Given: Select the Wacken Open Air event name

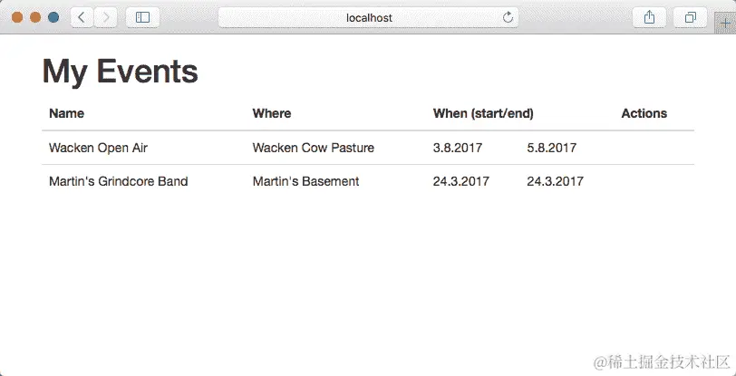Looking at the screenshot, I should [98, 148].
